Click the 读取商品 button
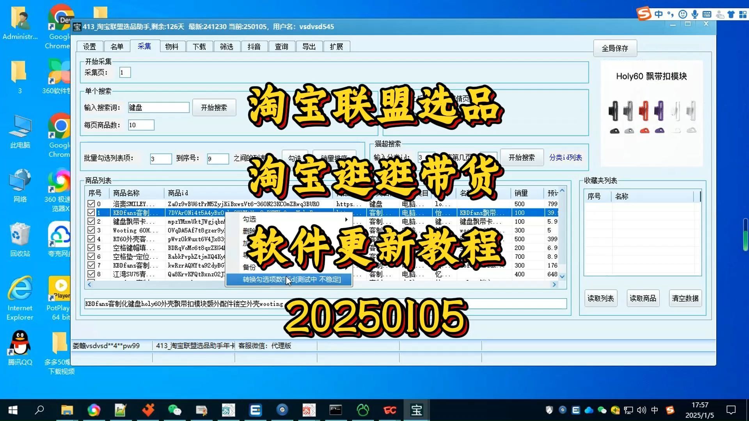 643,298
